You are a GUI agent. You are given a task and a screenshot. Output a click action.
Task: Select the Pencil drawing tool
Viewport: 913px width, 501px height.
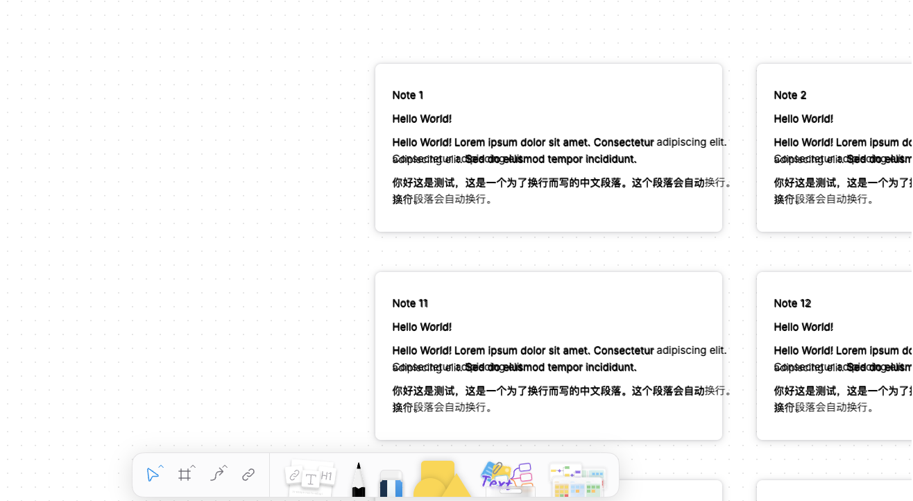tap(358, 480)
